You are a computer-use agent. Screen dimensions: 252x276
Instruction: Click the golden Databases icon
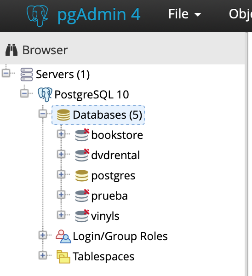[x=63, y=115]
